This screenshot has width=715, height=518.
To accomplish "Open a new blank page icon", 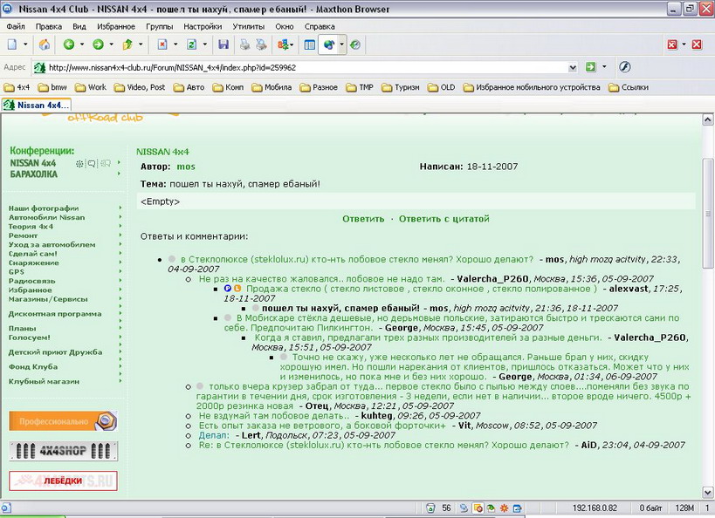I will click(x=12, y=44).
